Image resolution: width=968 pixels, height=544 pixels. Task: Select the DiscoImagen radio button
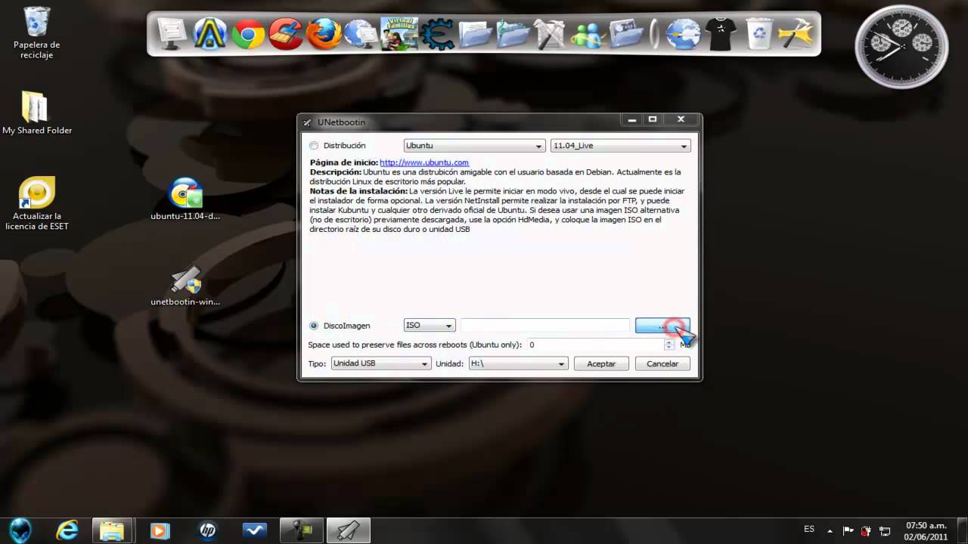point(314,326)
